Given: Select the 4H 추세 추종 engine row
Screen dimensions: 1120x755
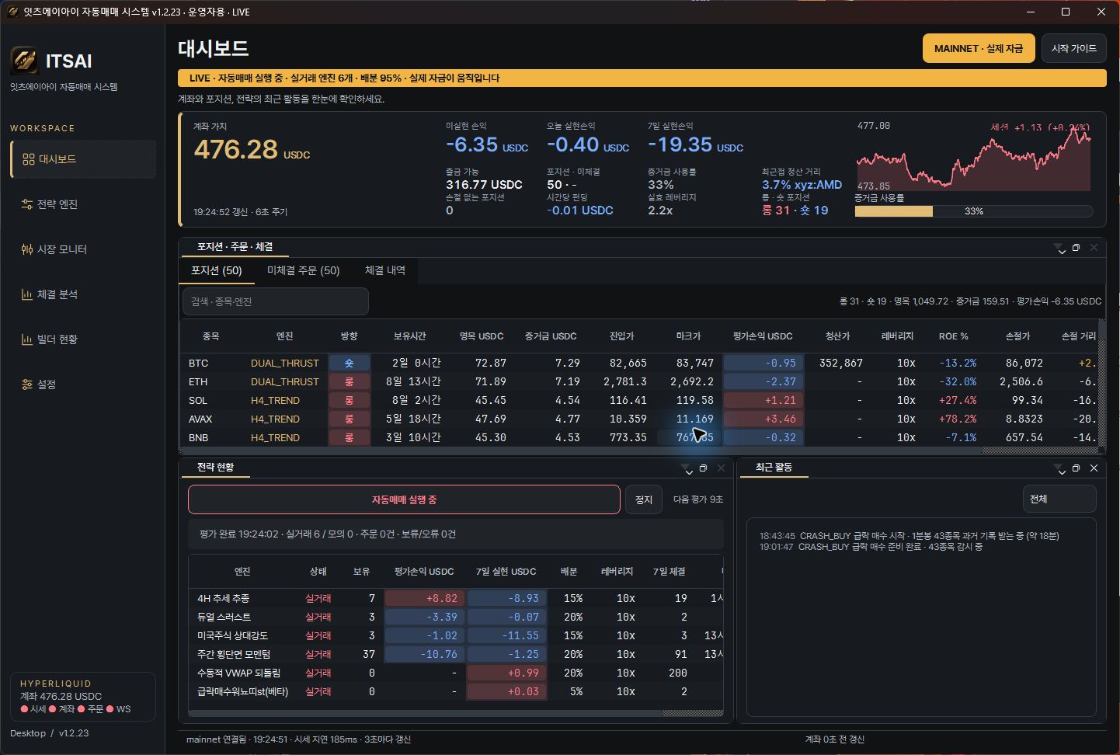Looking at the screenshot, I should 455,598.
